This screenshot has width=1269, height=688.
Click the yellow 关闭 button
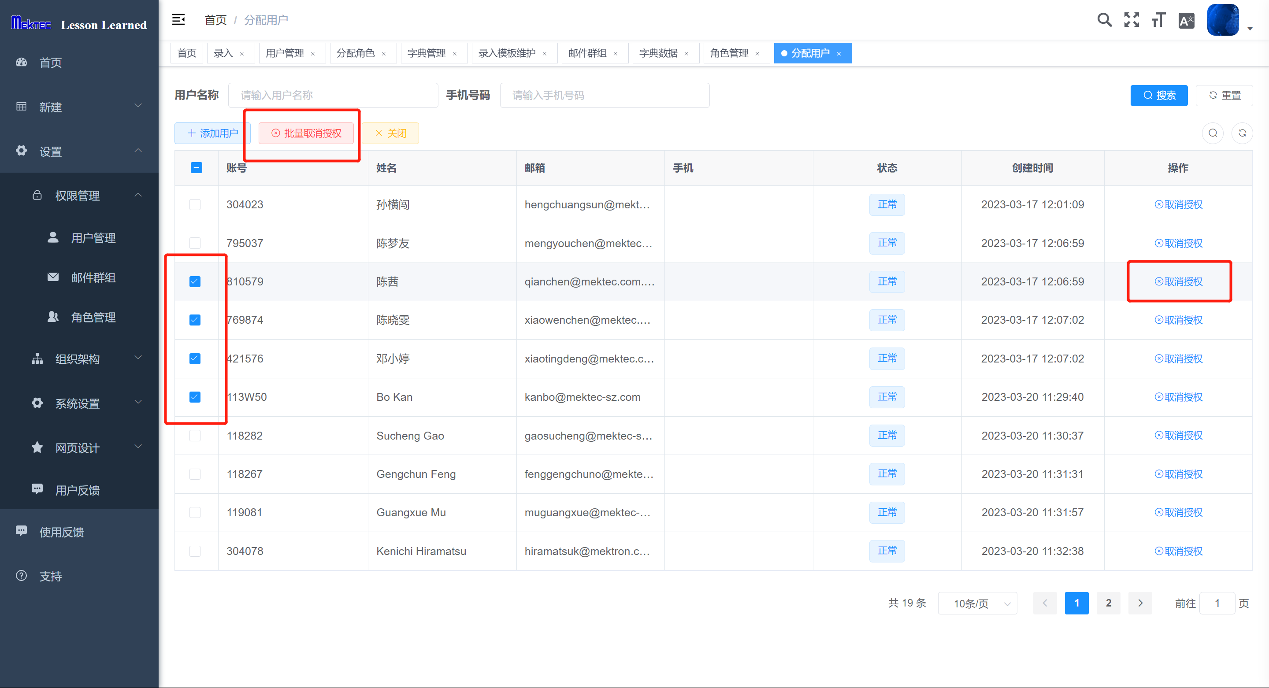tap(390, 133)
